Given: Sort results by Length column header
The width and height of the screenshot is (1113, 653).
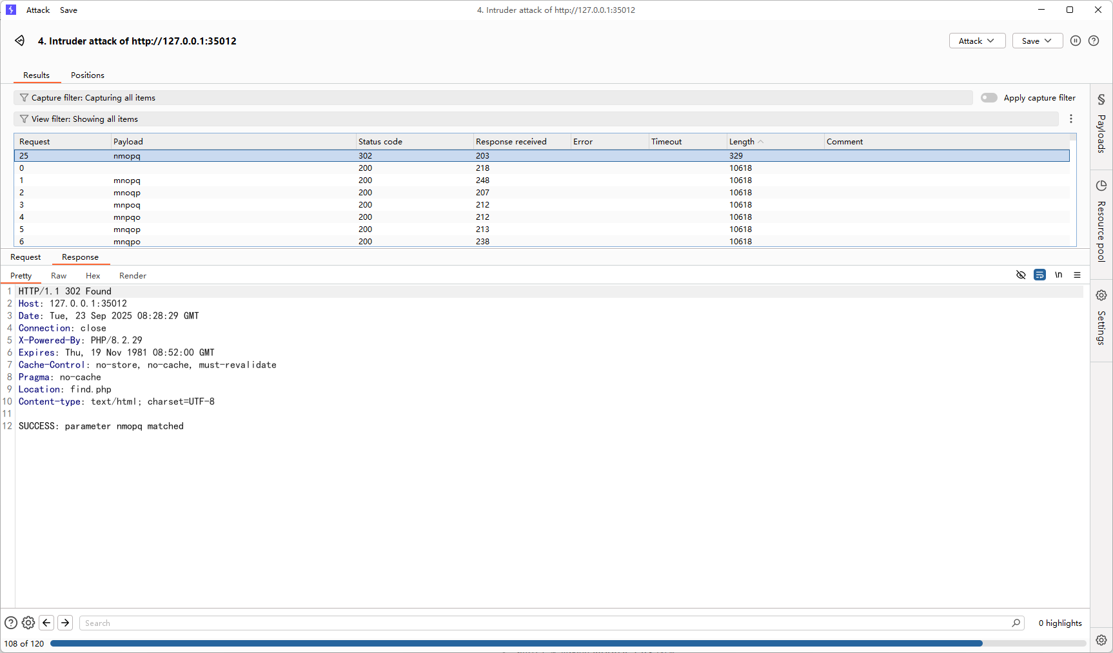Looking at the screenshot, I should tap(742, 142).
